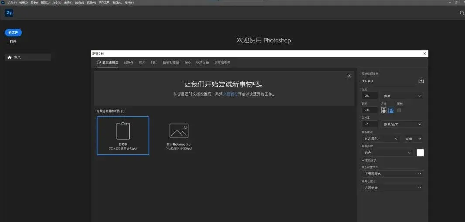Open the 编辑(E) menu
465x222 pixels.
(x=24, y=2)
